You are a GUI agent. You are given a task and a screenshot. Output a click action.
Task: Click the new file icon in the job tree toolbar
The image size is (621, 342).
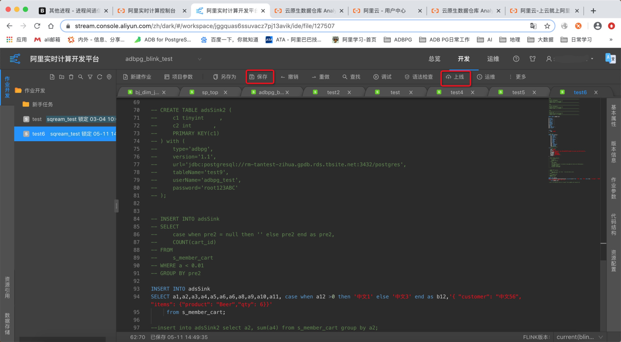pyautogui.click(x=52, y=77)
